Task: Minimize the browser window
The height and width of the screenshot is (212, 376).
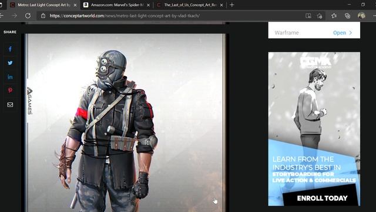Action: point(349,5)
